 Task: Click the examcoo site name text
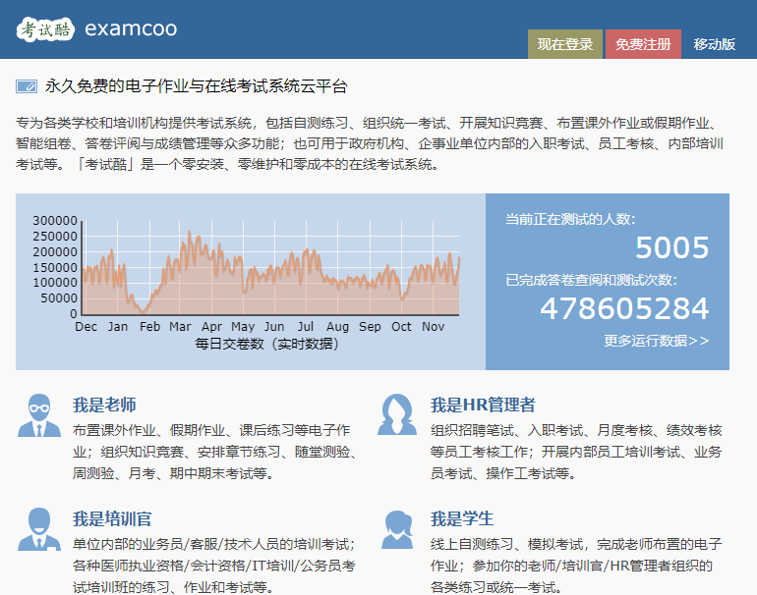coord(131,28)
